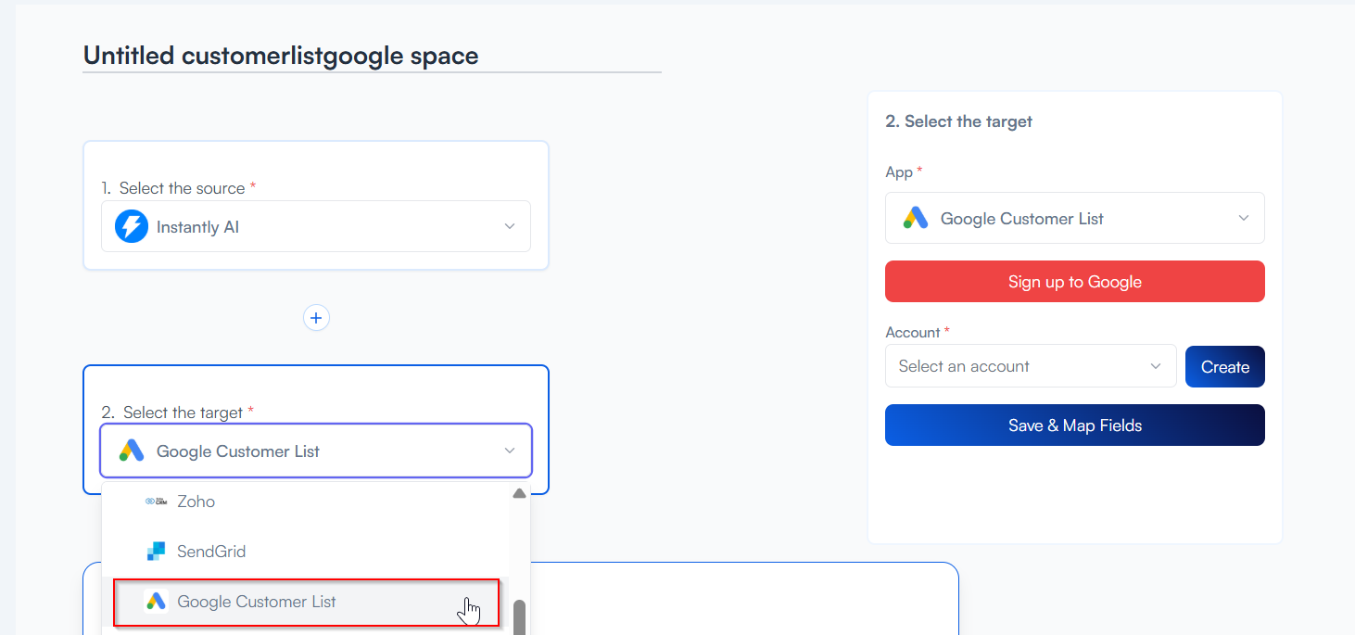The image size is (1355, 635).
Task: Open the App dropdown chevron in the right panel
Action: click(x=1244, y=218)
